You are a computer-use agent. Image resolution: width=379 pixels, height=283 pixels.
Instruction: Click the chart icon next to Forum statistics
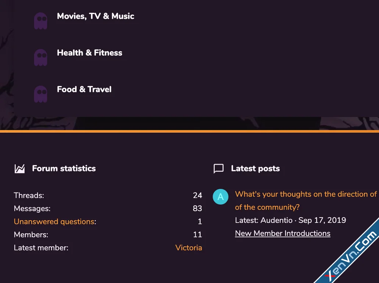click(19, 168)
